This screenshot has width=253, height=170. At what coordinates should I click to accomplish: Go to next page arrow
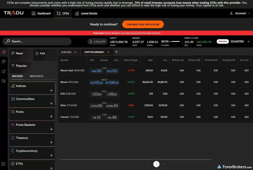tap(164, 164)
